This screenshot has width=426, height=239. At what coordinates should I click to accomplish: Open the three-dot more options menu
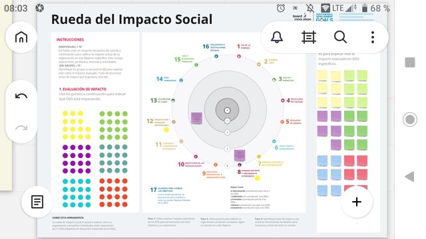(373, 37)
